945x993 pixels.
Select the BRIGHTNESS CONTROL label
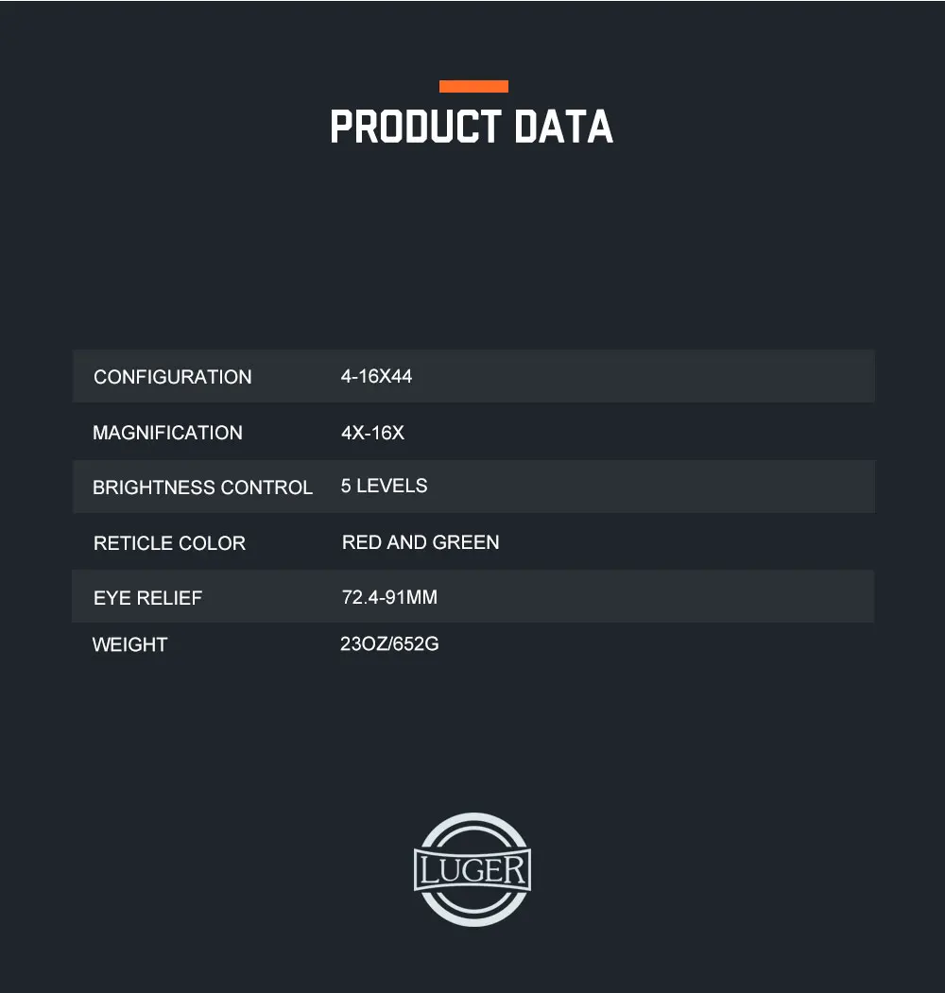202,487
